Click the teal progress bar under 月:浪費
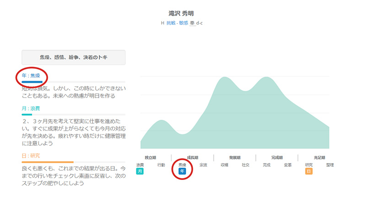This screenshot has height=205, width=366. [27, 115]
